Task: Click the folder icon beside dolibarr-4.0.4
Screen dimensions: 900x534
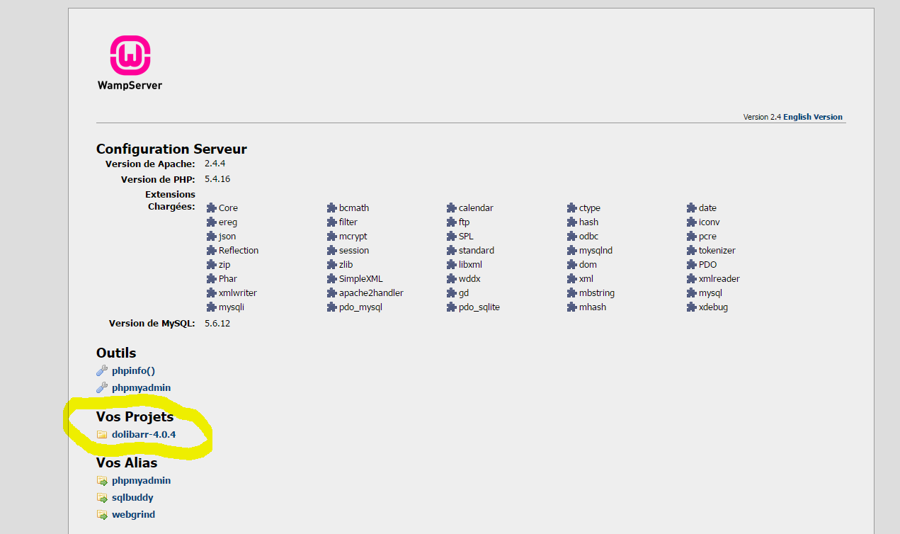Action: tap(102, 434)
